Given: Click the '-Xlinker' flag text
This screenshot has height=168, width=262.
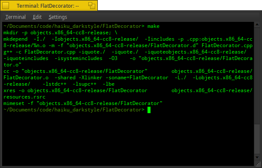Looking at the screenshot, I should pos(90,78).
